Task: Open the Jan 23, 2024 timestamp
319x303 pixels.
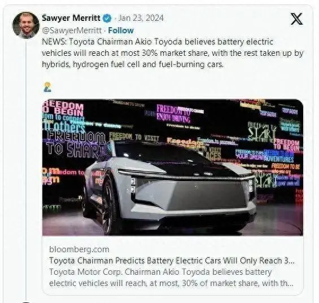Action: click(x=141, y=18)
